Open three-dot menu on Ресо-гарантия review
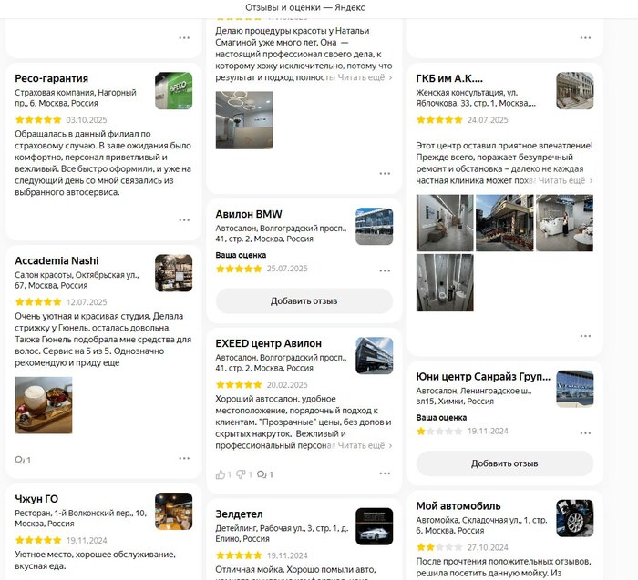This screenshot has height=580, width=638. (184, 219)
